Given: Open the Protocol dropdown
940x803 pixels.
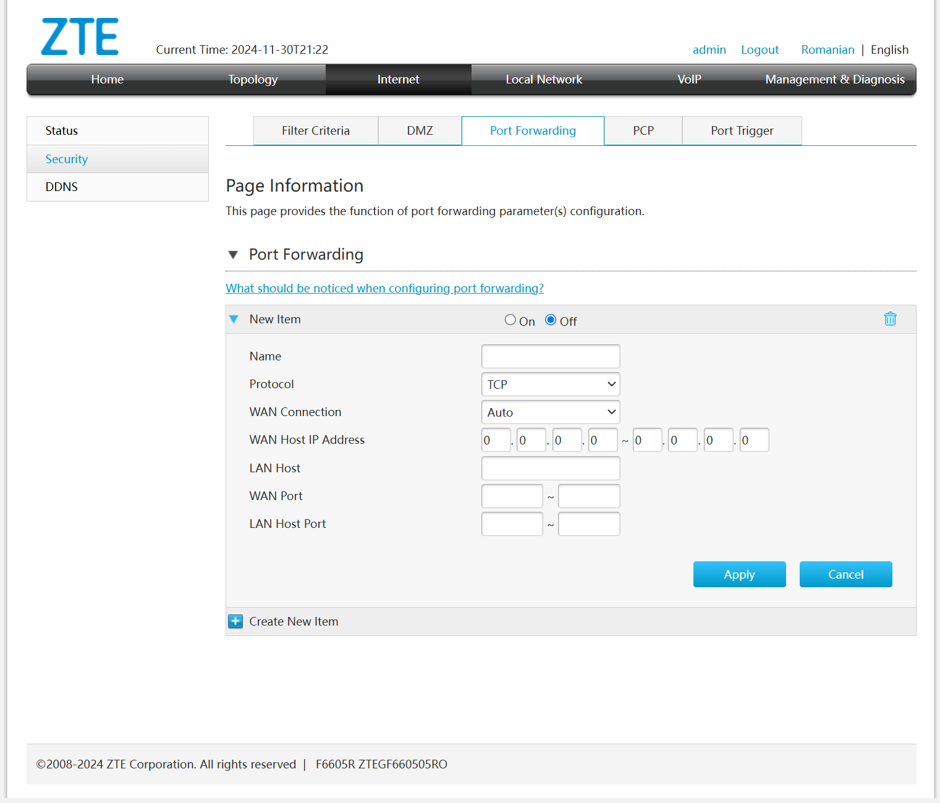Looking at the screenshot, I should (x=550, y=384).
